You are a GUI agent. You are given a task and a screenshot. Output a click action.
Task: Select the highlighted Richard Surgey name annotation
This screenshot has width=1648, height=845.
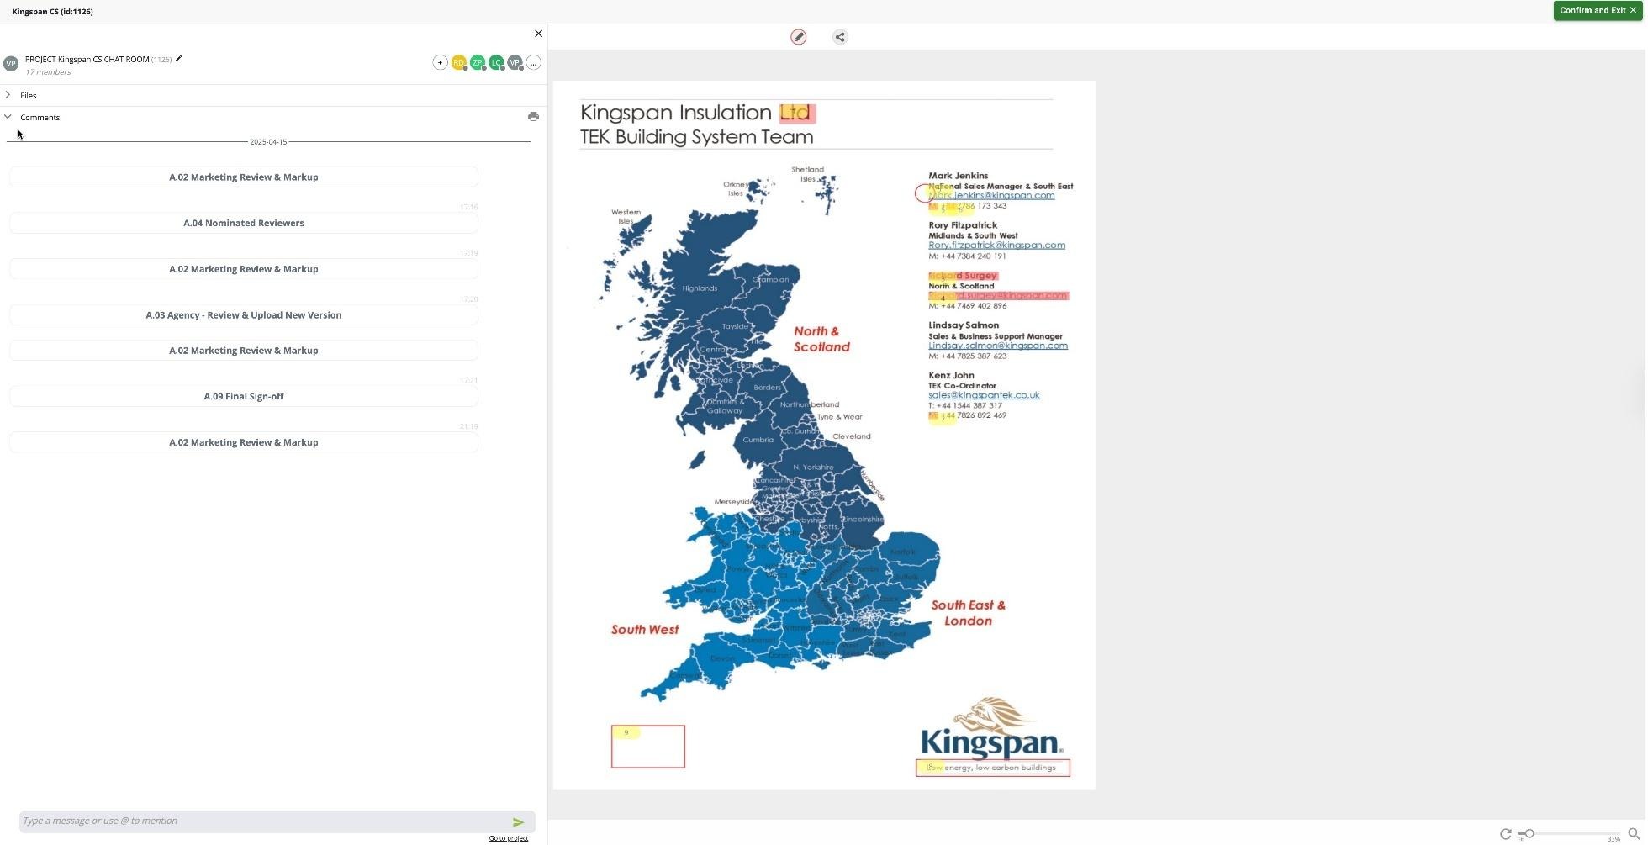[x=963, y=276]
